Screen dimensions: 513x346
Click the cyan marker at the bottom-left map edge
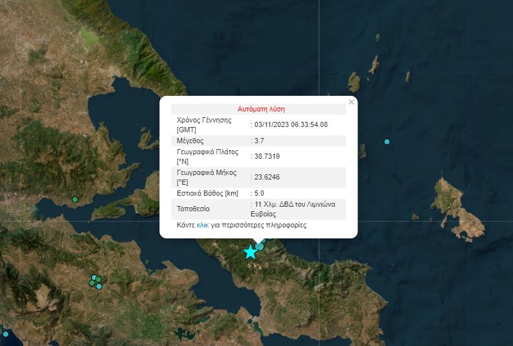click(x=6, y=334)
